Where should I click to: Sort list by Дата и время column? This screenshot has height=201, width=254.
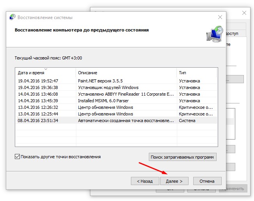tap(45, 73)
